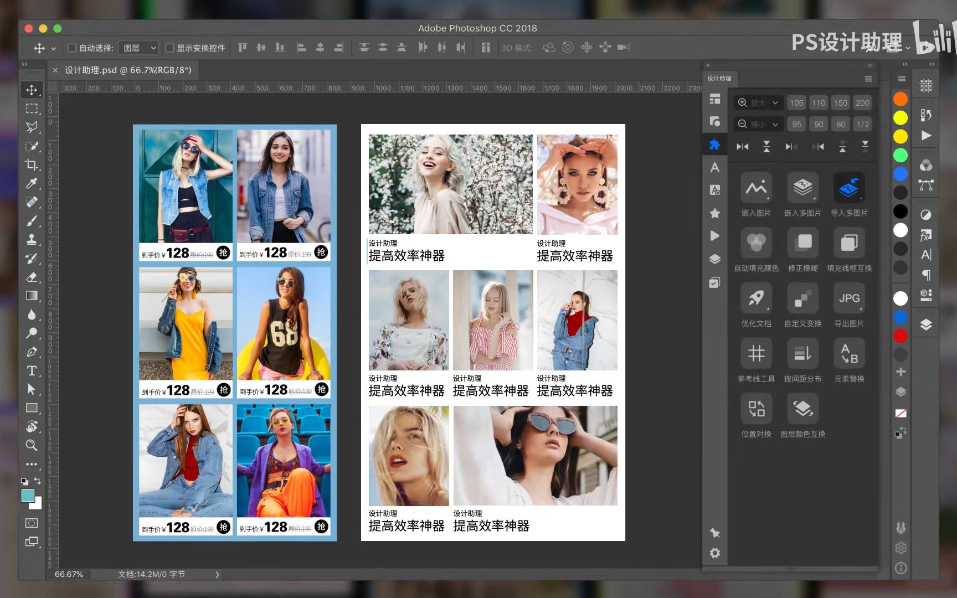Click the 导出图片 JPG icon
This screenshot has width=957, height=598.
pos(849,298)
